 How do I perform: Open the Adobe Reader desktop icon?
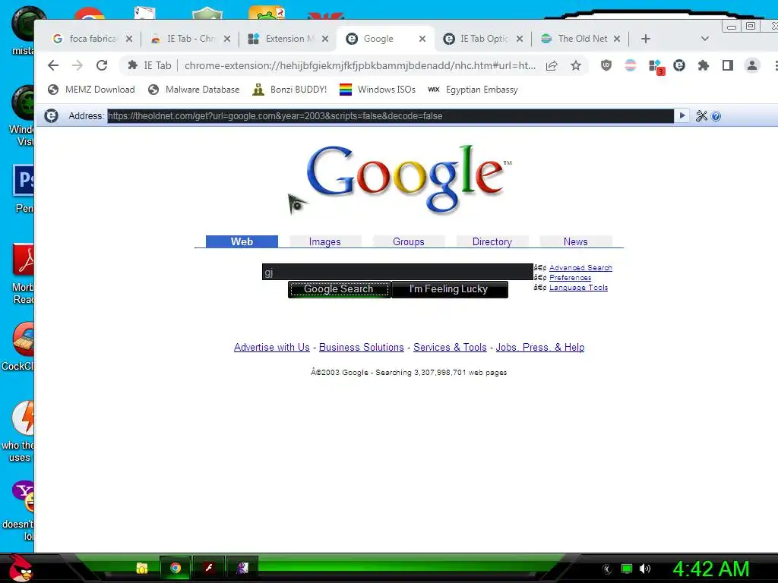[23, 259]
